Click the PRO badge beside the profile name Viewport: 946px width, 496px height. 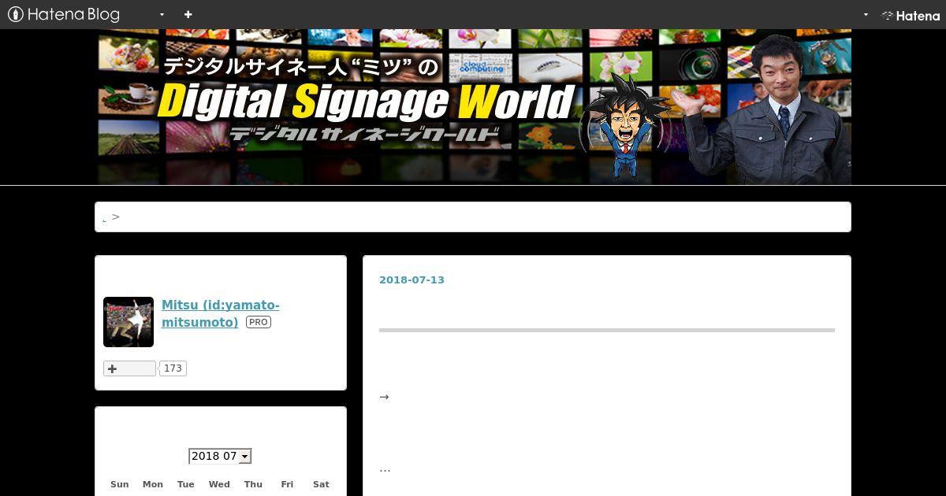(x=259, y=322)
